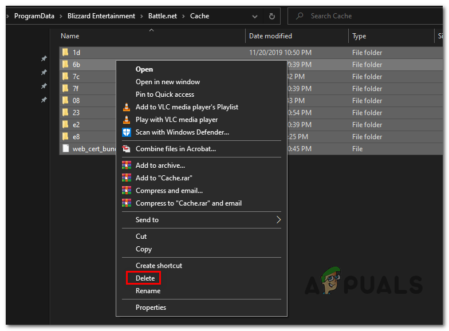449x331 pixels.
Task: Click the Search Cache input field
Action: point(365,16)
